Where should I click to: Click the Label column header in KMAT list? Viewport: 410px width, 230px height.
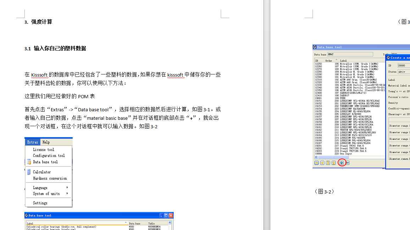coord(343,61)
